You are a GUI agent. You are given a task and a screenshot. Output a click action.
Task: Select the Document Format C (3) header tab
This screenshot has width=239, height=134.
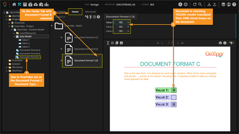pyautogui.click(x=120, y=17)
